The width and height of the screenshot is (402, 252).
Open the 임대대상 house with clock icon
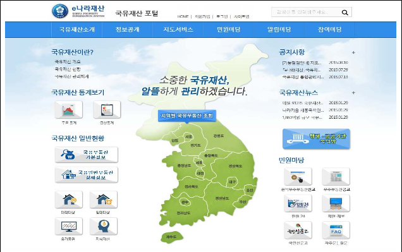[103, 200]
